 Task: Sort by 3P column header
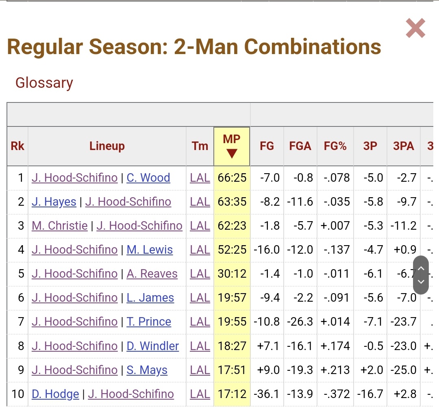point(370,146)
